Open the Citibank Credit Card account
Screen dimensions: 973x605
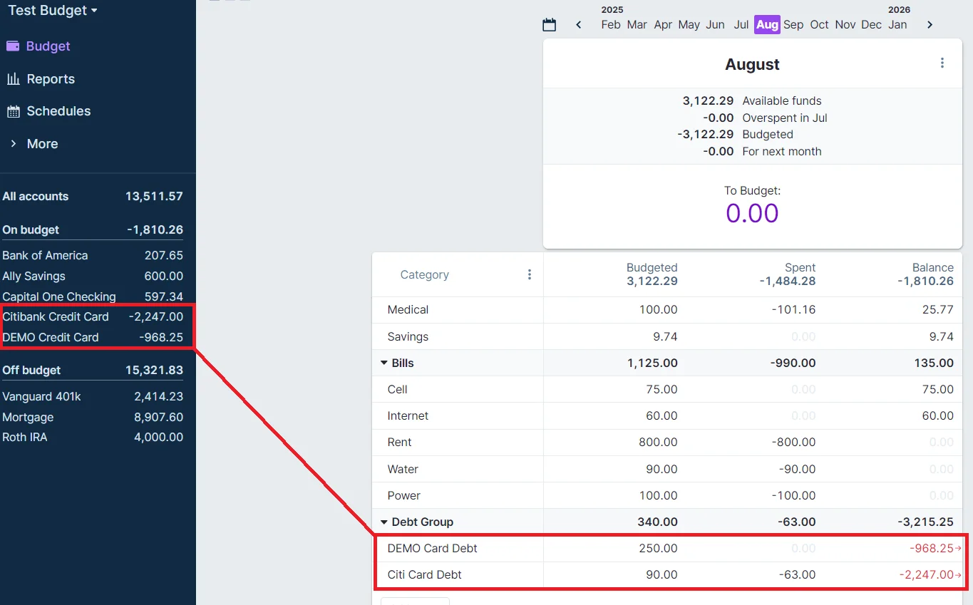click(56, 317)
